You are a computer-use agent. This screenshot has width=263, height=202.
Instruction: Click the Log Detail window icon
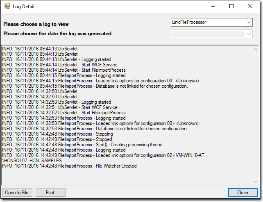pos(7,7)
